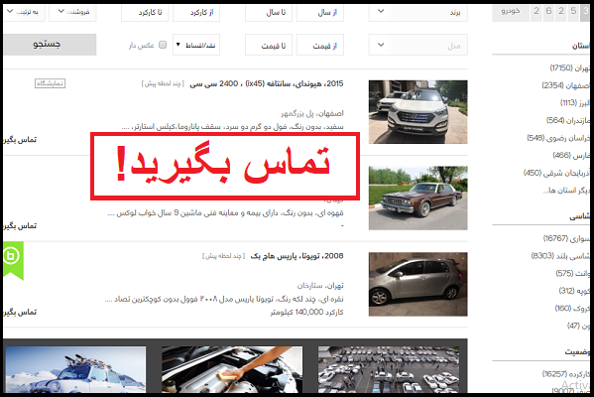Click the 'از کارکرد' from-mileage field
The image size is (594, 397).
coord(196,12)
